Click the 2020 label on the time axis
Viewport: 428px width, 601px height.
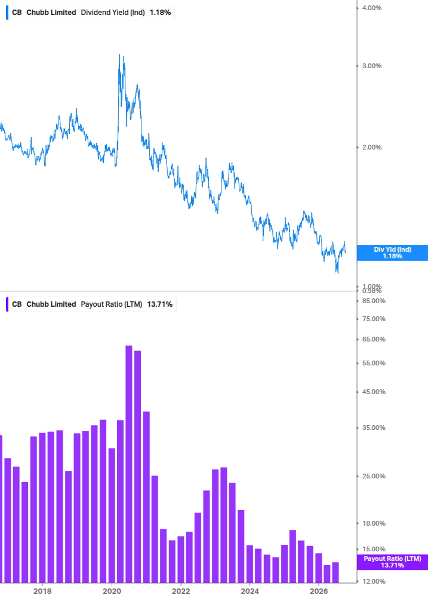click(112, 591)
